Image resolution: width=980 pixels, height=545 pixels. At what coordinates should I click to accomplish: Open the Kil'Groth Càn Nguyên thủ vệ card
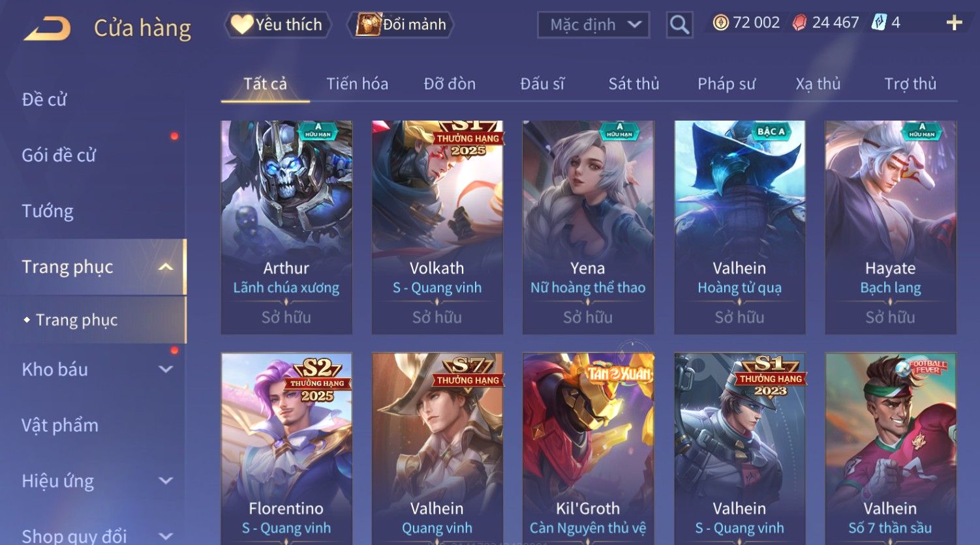pyautogui.click(x=588, y=449)
